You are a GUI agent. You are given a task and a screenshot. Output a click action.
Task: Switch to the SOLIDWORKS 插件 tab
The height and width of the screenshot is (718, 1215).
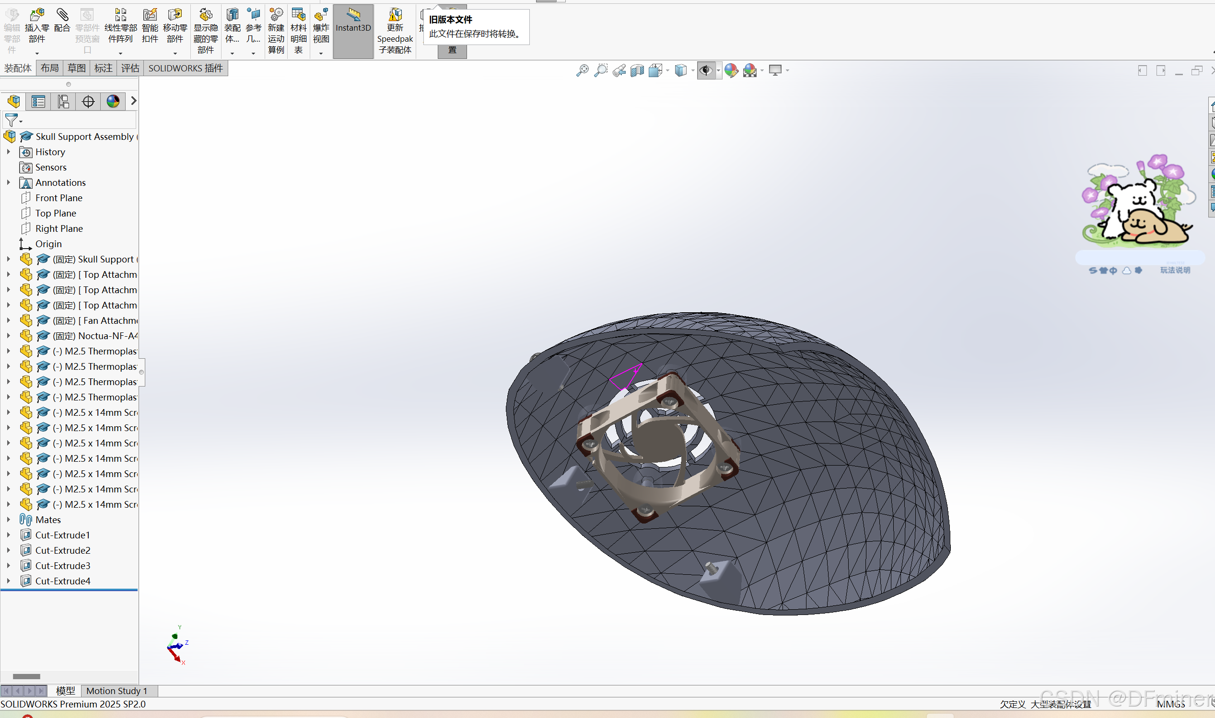[186, 68]
